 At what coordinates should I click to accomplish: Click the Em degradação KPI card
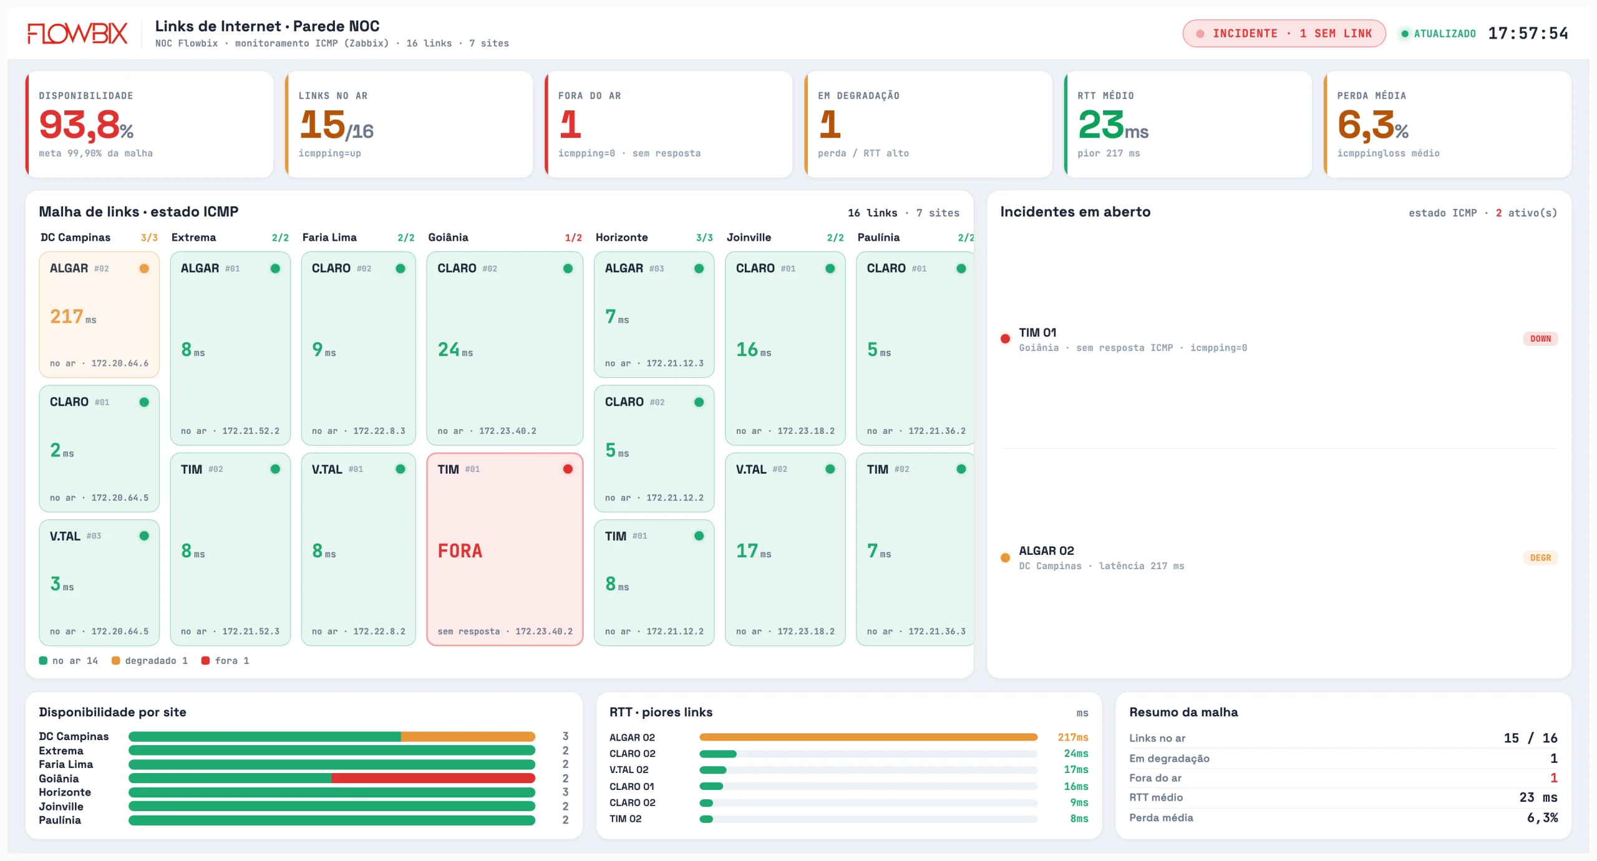(928, 124)
